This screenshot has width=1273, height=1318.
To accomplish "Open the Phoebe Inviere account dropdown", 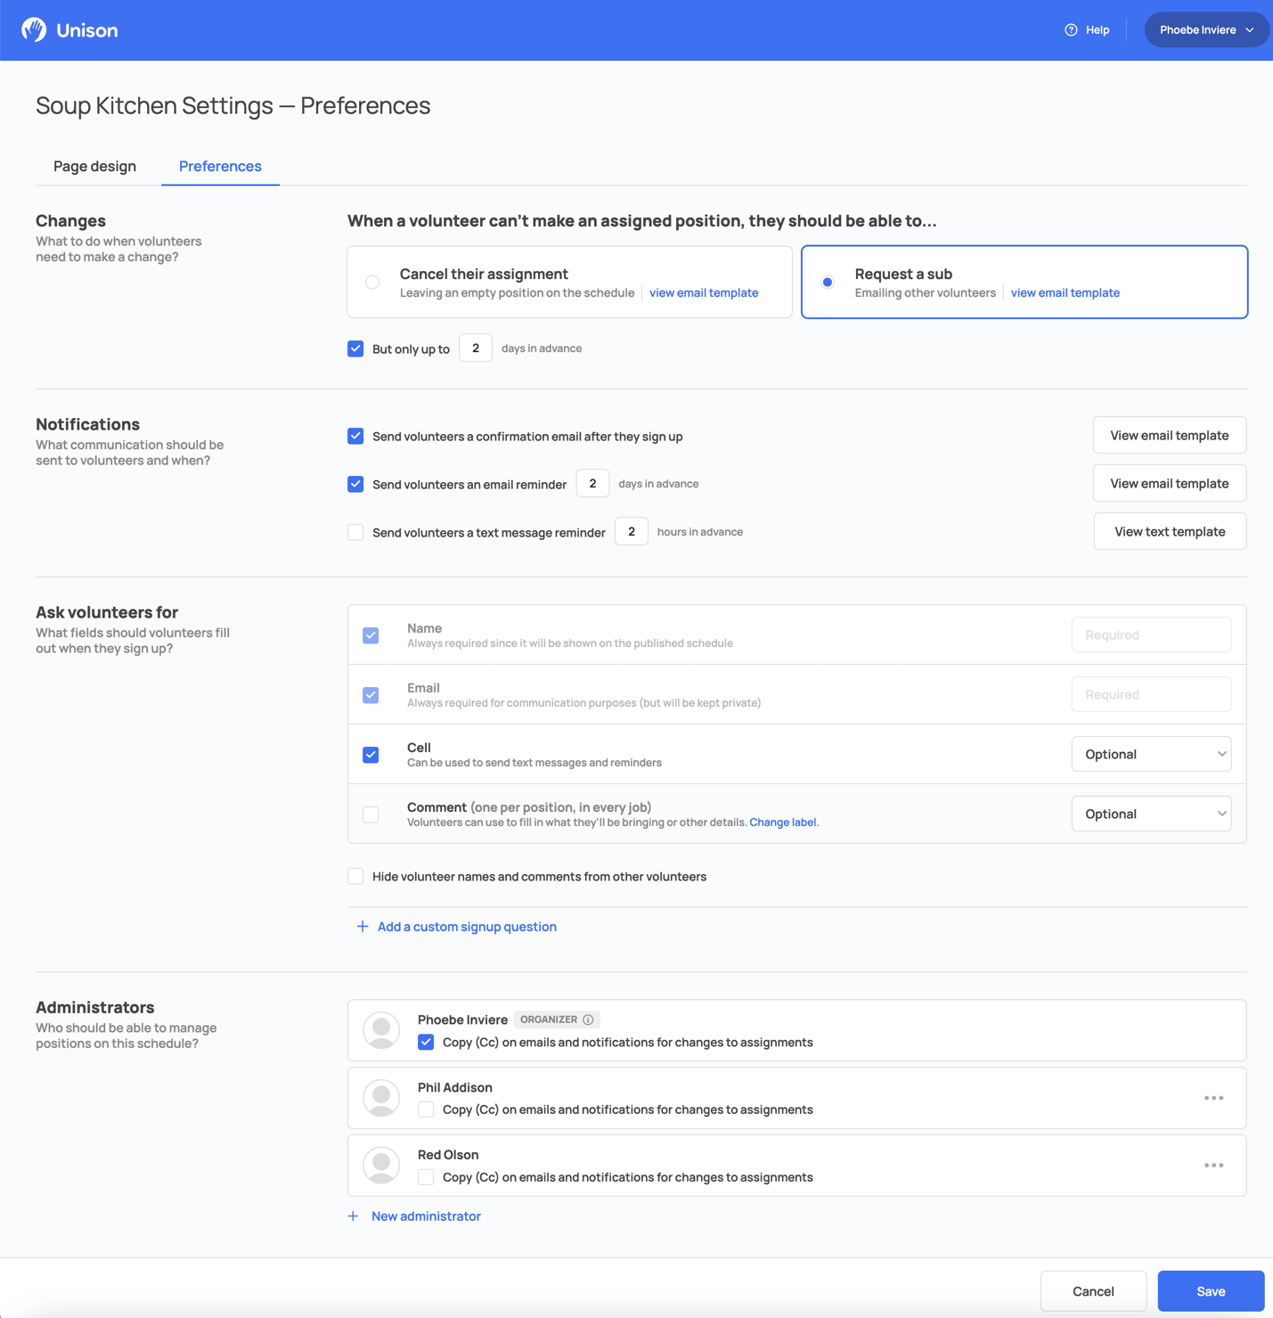I will [1206, 29].
